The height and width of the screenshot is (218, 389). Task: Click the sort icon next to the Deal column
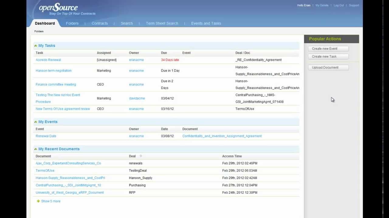point(140,156)
